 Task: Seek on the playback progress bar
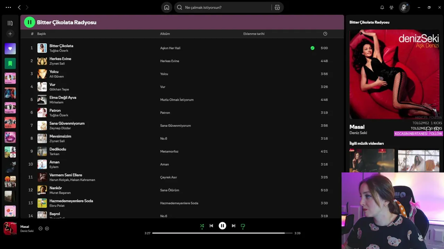point(222,233)
